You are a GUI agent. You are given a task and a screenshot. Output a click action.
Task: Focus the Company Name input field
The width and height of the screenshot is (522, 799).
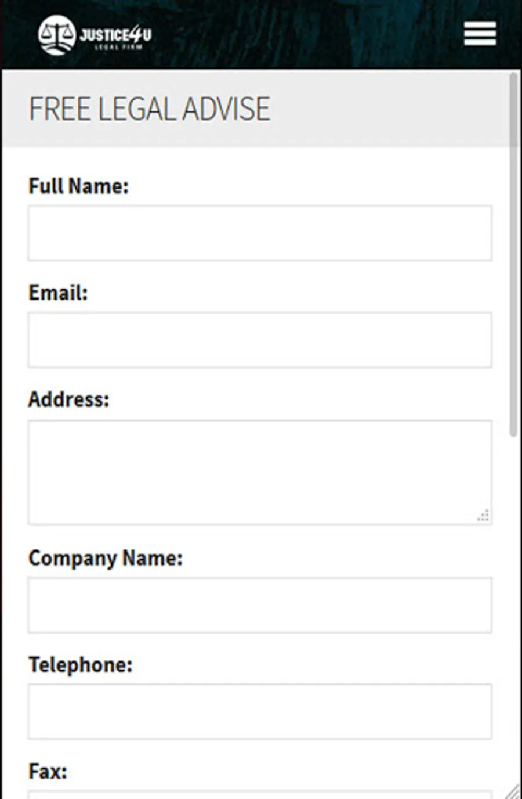pos(260,605)
